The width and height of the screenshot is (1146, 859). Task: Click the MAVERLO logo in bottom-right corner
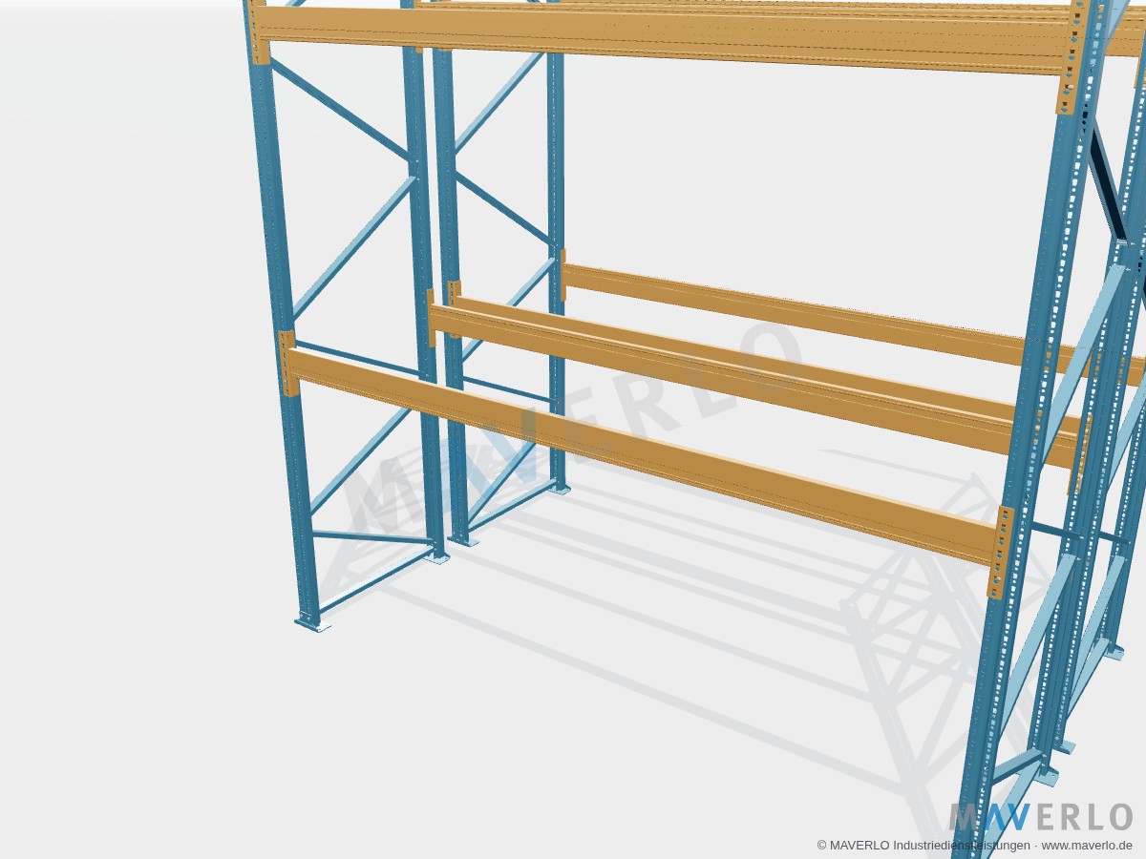tap(1041, 817)
